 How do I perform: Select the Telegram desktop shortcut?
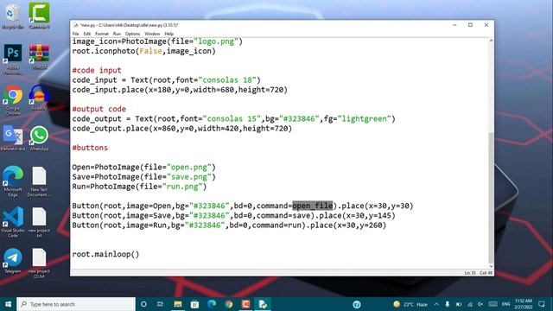pos(13,261)
